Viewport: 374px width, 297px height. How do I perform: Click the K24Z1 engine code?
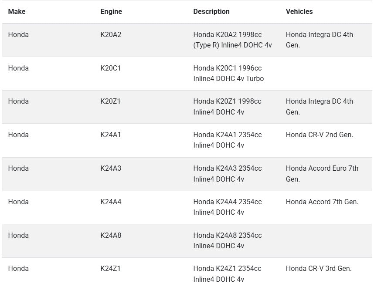pyautogui.click(x=110, y=269)
